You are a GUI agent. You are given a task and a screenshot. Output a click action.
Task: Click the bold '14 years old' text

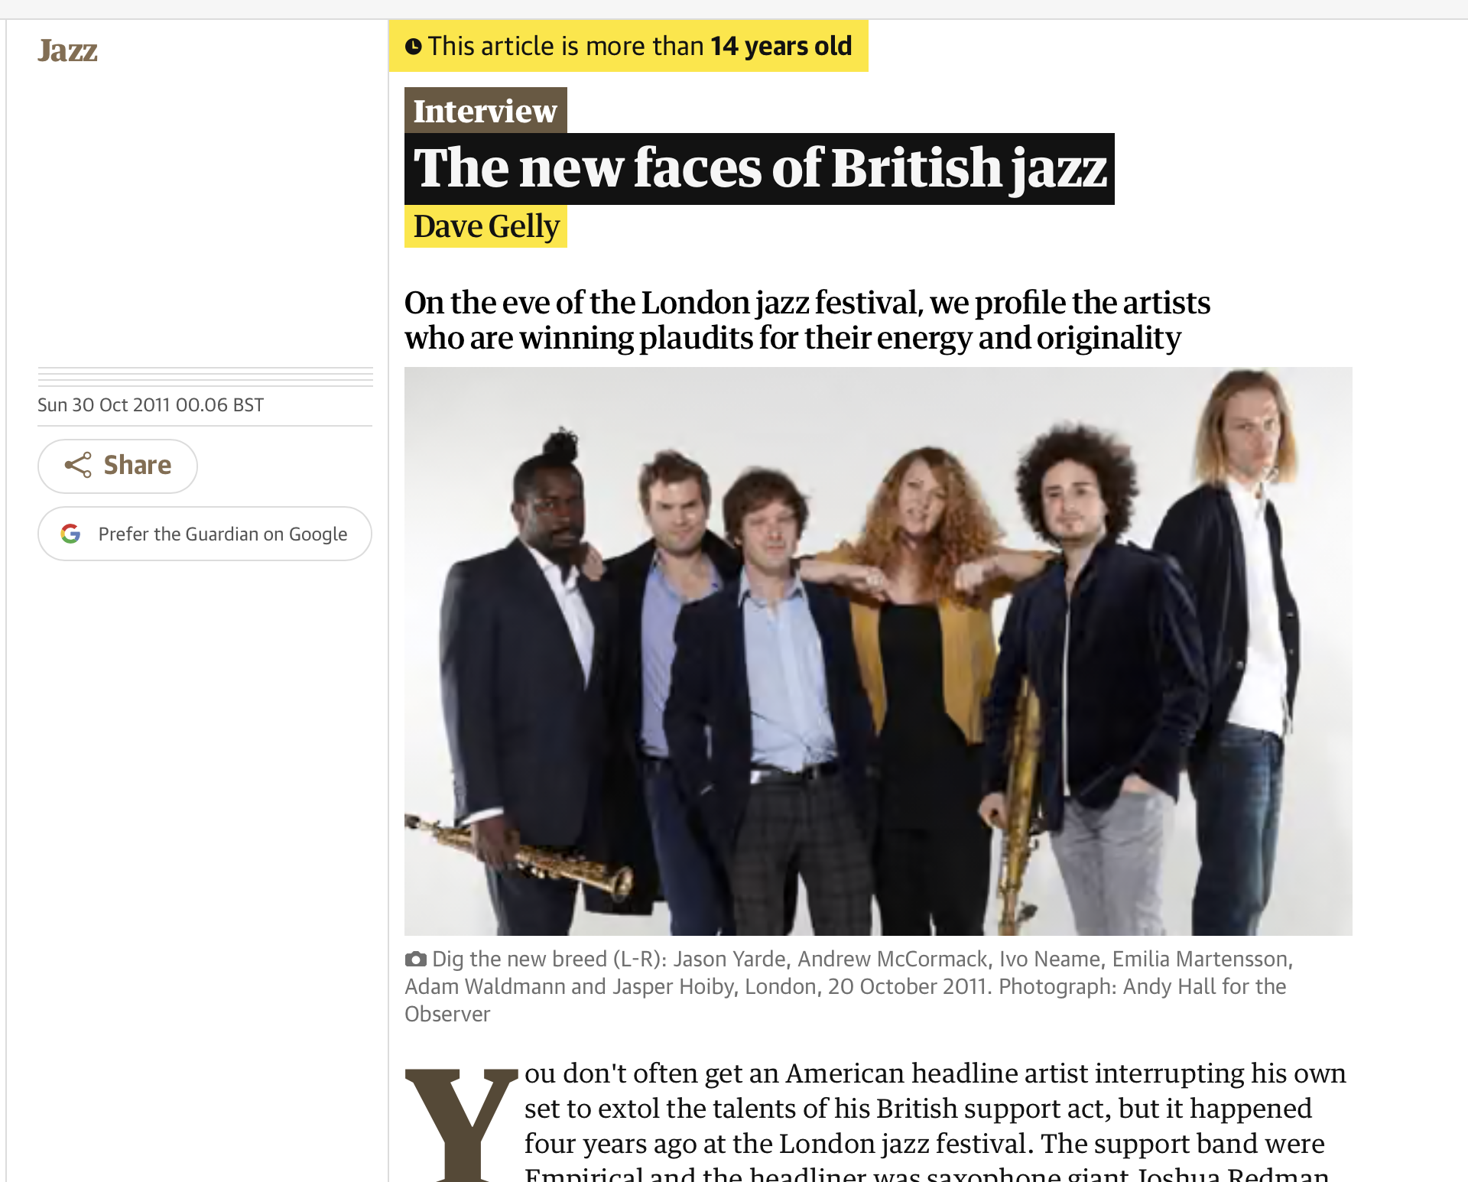click(x=781, y=46)
